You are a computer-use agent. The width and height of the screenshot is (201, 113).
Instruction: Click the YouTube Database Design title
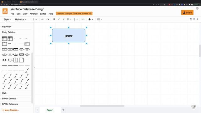pos(27,9)
